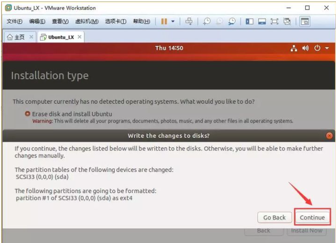Click the Installation type heading
This screenshot has height=243, width=336.
[50, 76]
